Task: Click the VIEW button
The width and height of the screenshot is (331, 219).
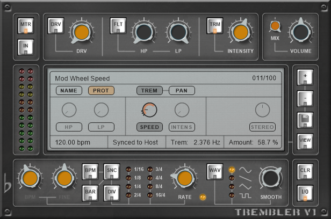Action: [305, 141]
